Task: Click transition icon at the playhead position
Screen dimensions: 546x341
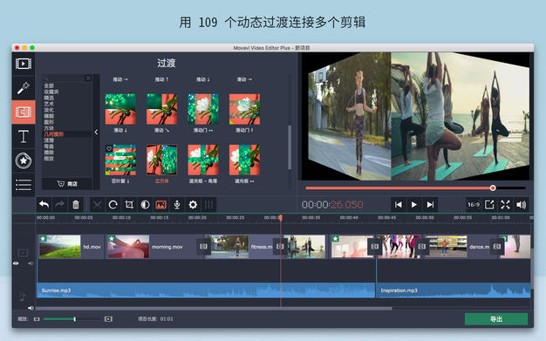Action: [280, 247]
